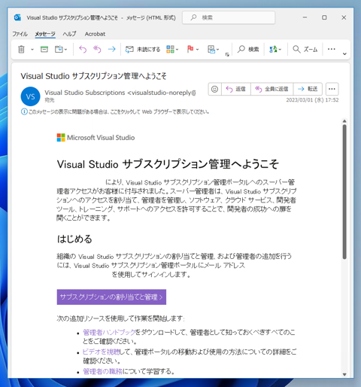
Task: Expand the Translate dropdown arrow
Action: tap(280, 50)
